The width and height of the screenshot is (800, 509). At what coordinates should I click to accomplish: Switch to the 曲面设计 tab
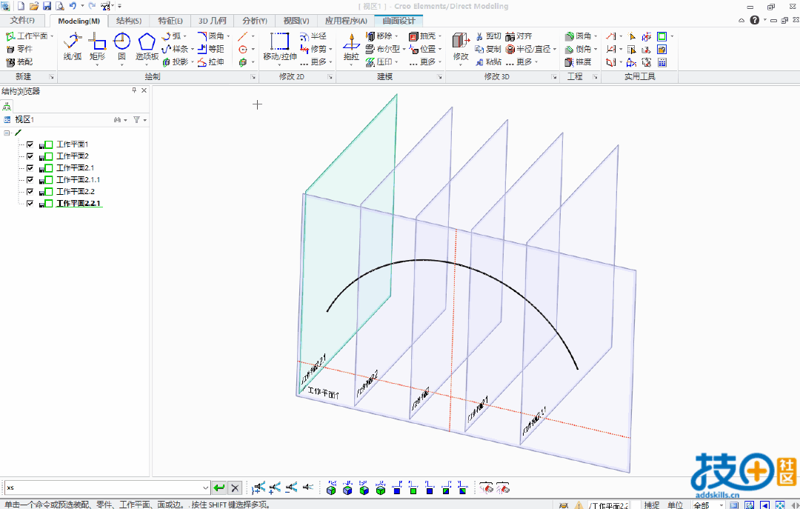pos(399,21)
